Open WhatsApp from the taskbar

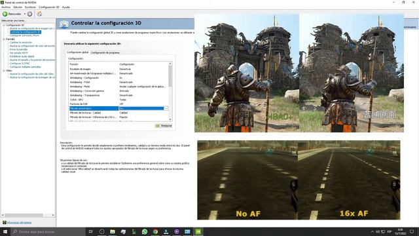pyautogui.click(x=145, y=231)
